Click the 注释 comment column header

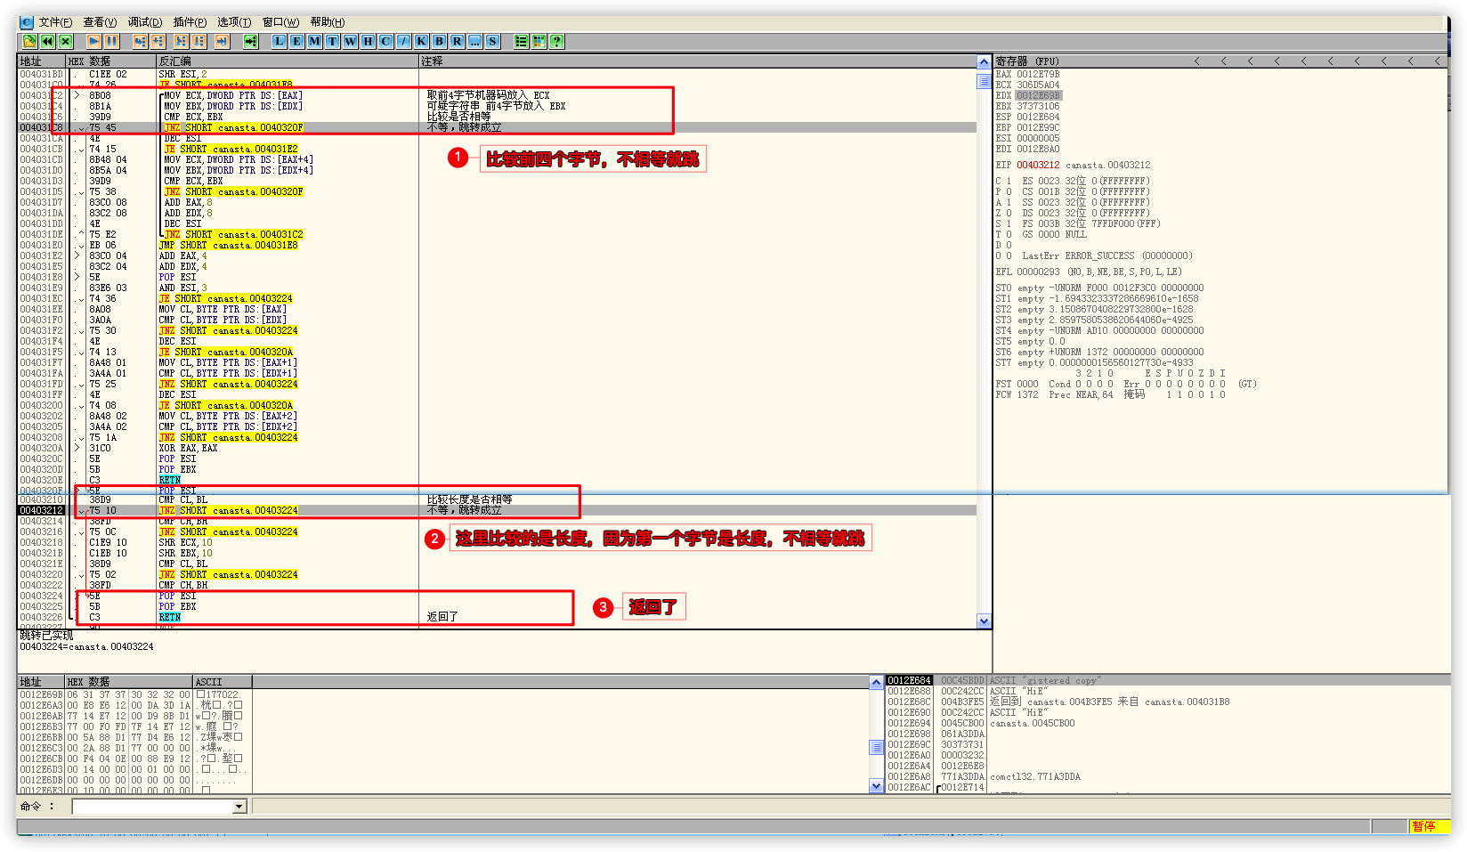(x=433, y=61)
